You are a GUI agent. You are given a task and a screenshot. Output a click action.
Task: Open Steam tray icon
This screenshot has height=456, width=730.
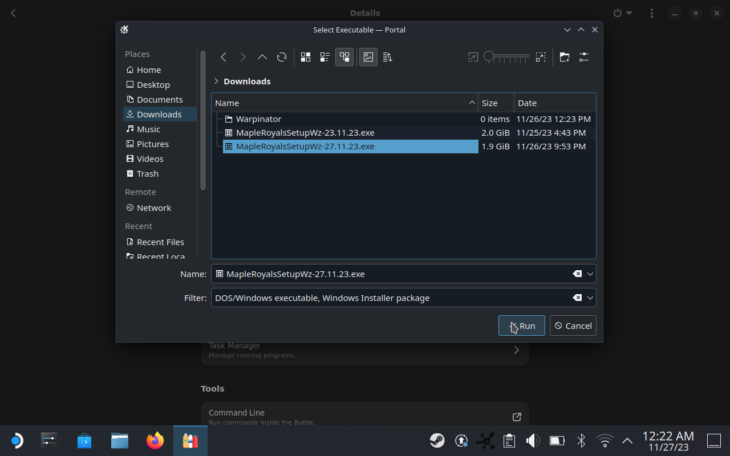click(437, 440)
